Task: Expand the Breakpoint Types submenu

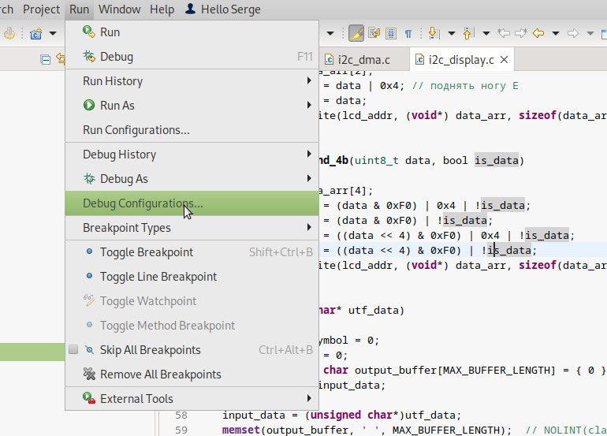Action: [x=192, y=227]
